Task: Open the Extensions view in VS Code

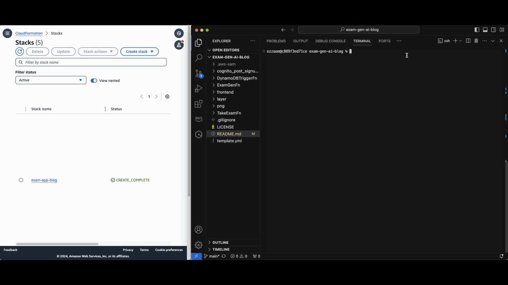Action: (199, 104)
